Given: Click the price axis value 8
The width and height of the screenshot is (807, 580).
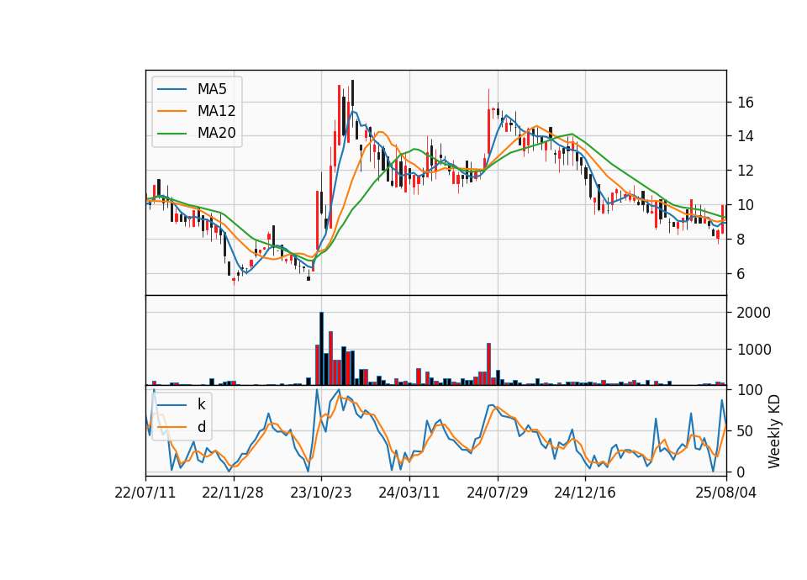Looking at the screenshot, I should 741,240.
